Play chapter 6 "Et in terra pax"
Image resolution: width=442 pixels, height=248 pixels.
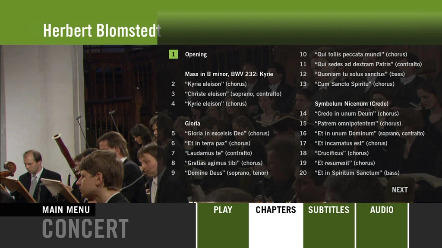(x=218, y=143)
